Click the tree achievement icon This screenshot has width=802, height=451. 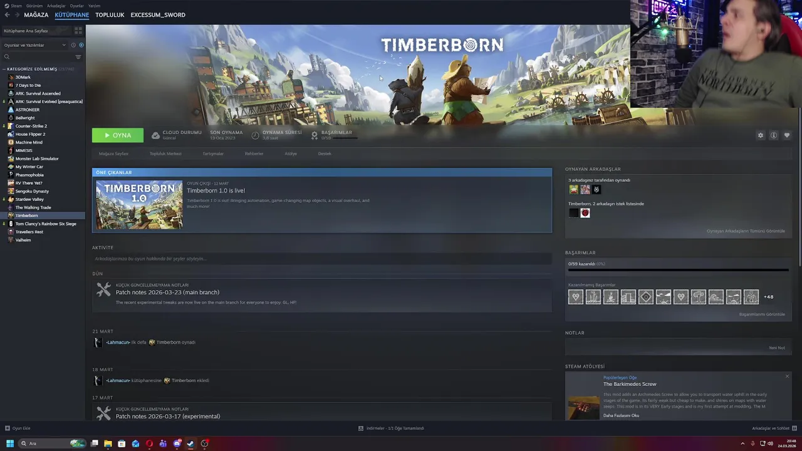pyautogui.click(x=699, y=297)
